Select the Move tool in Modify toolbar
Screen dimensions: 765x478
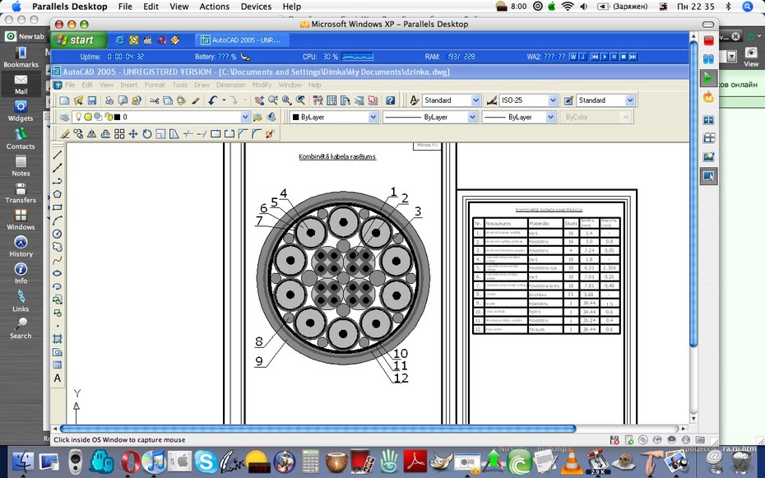132,133
